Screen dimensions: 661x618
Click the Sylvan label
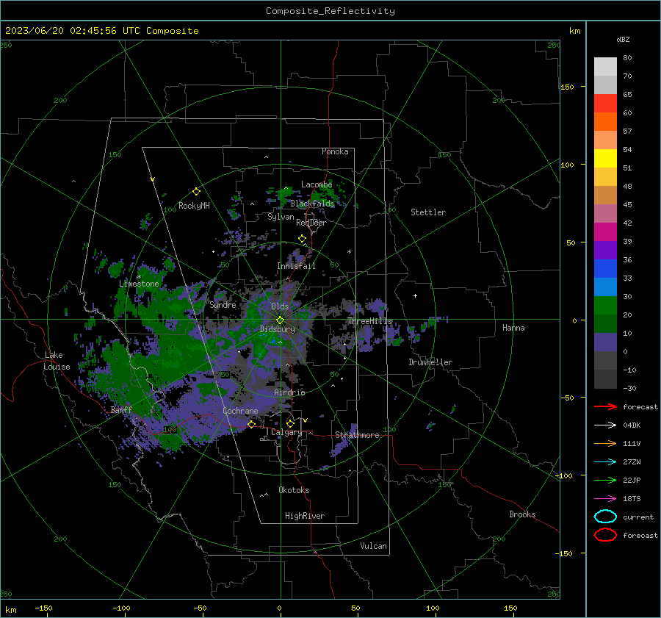coord(281,217)
